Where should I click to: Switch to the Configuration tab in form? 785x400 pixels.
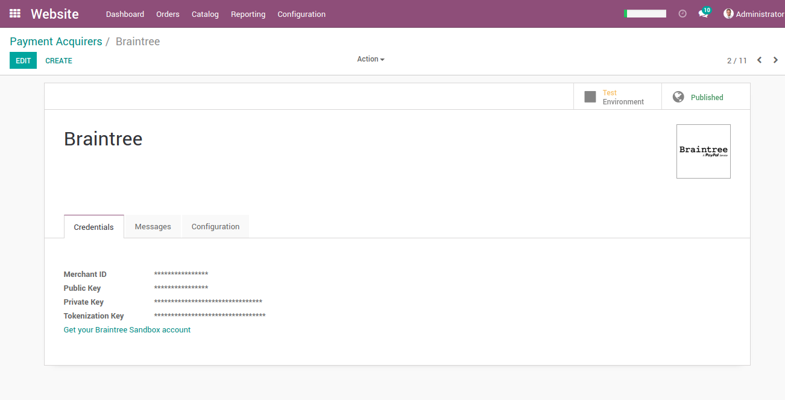pyautogui.click(x=215, y=227)
